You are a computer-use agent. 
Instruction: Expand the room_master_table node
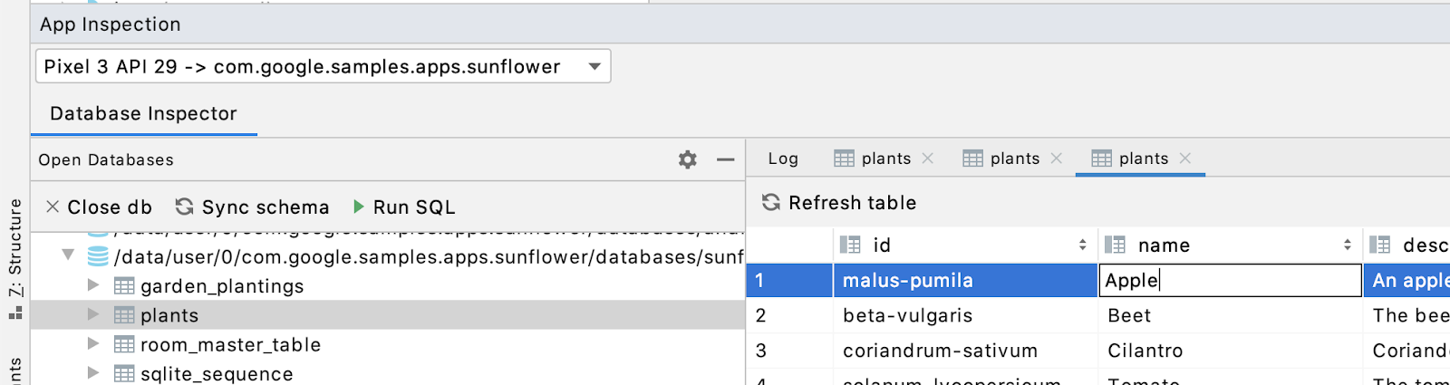click(92, 344)
